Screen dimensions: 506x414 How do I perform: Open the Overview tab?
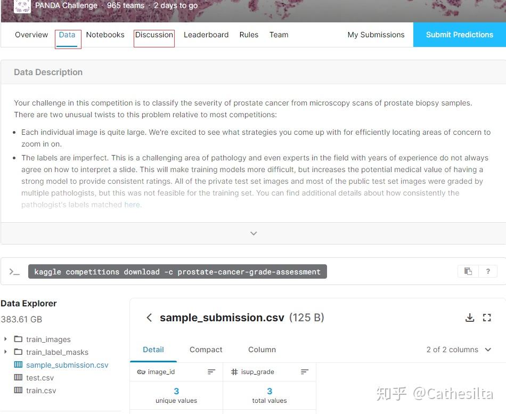click(31, 35)
